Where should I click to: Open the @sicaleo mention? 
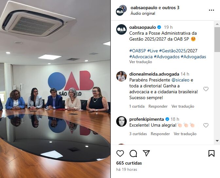click(x=180, y=80)
